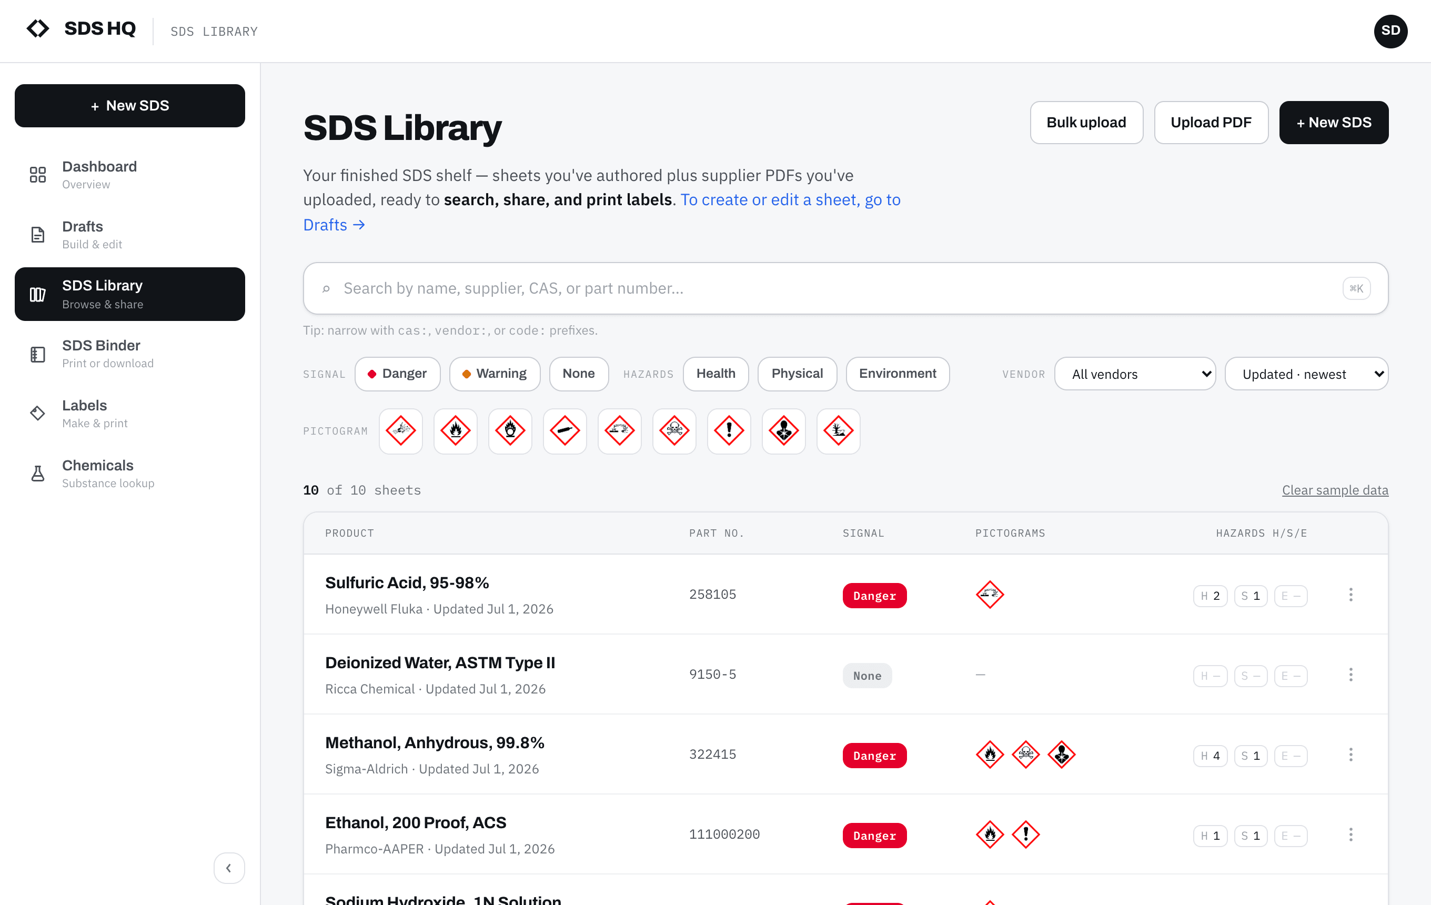The height and width of the screenshot is (905, 1431).
Task: Open SDS Binder in the sidebar
Action: [129, 354]
